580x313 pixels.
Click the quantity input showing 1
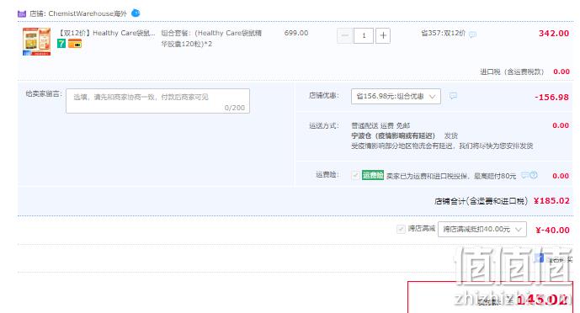pos(364,35)
